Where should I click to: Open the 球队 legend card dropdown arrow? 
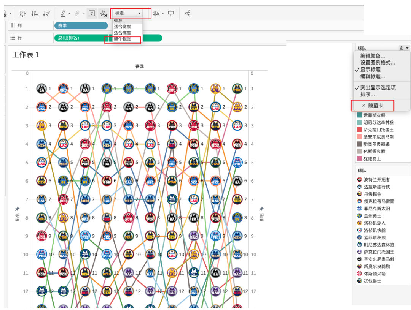tap(407, 48)
